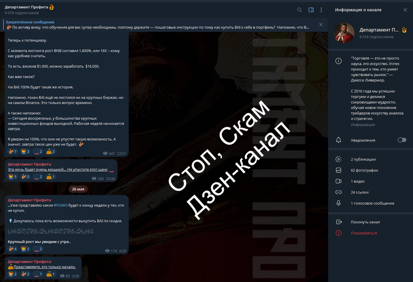Screen dimensions: 413x282
Task: Click sender name on FOMO message
Action: (x=29, y=200)
